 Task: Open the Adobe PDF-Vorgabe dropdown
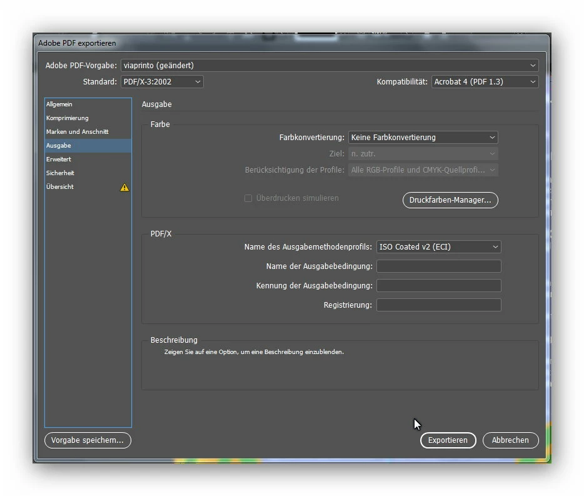pyautogui.click(x=330, y=65)
